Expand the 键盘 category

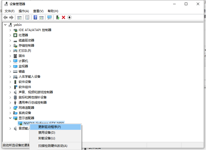10,72
